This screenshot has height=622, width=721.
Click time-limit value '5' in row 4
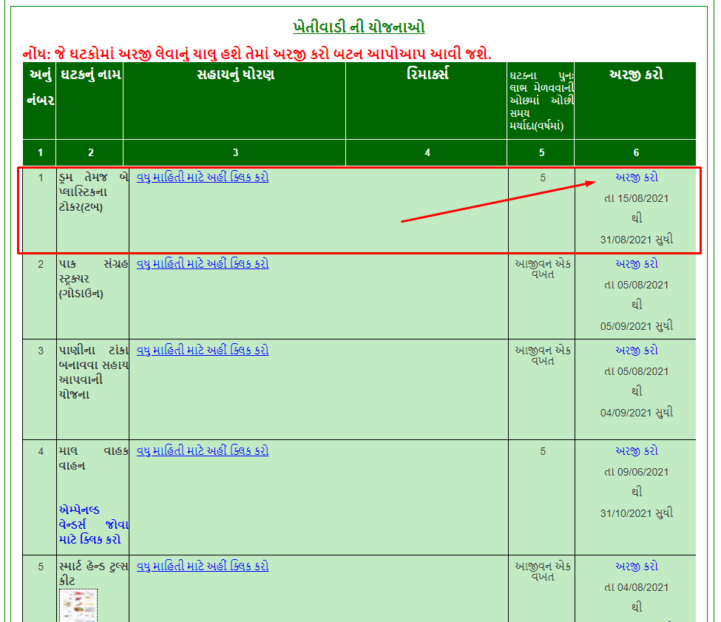[543, 451]
